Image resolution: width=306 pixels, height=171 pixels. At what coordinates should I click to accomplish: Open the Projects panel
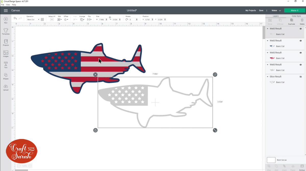(x=6, y=42)
